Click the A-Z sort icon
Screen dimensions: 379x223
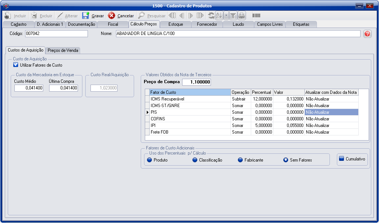tap(219, 15)
